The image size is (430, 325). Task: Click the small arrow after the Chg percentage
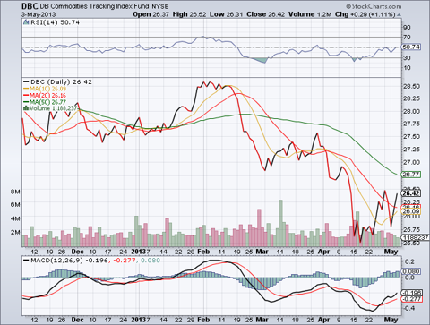click(x=399, y=15)
